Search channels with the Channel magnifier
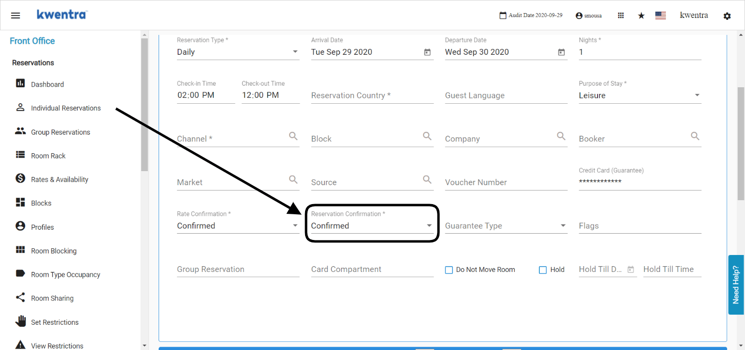 (x=293, y=136)
